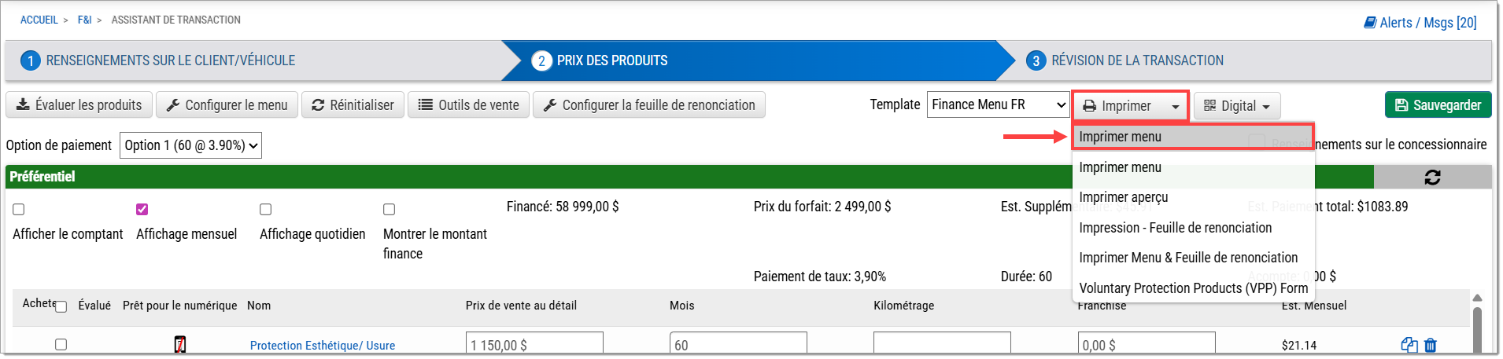Screen dimensions: 1503x359
Task: Click Configurer la feuille de renonciation
Action: click(649, 105)
